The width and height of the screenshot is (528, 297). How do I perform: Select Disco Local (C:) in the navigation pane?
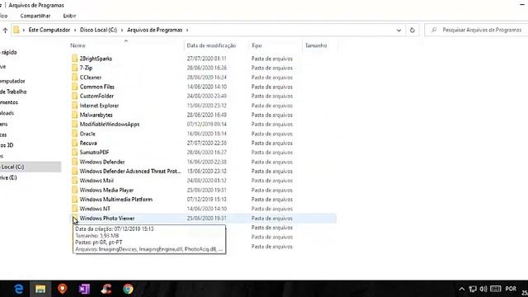30,167
